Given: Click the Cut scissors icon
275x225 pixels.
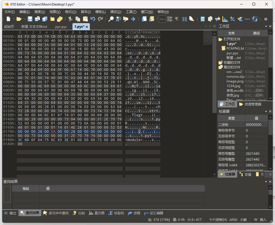Looking at the screenshot, I should [x=70, y=19].
